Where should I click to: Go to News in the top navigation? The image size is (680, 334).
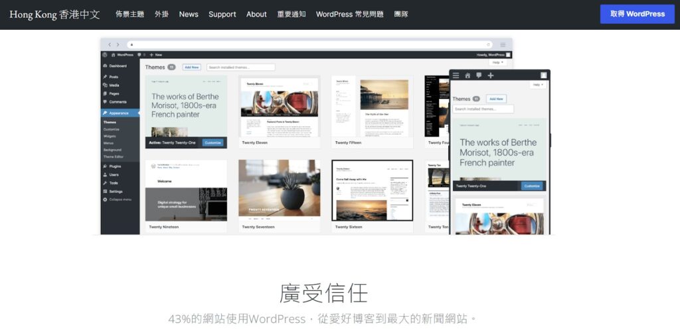(189, 15)
